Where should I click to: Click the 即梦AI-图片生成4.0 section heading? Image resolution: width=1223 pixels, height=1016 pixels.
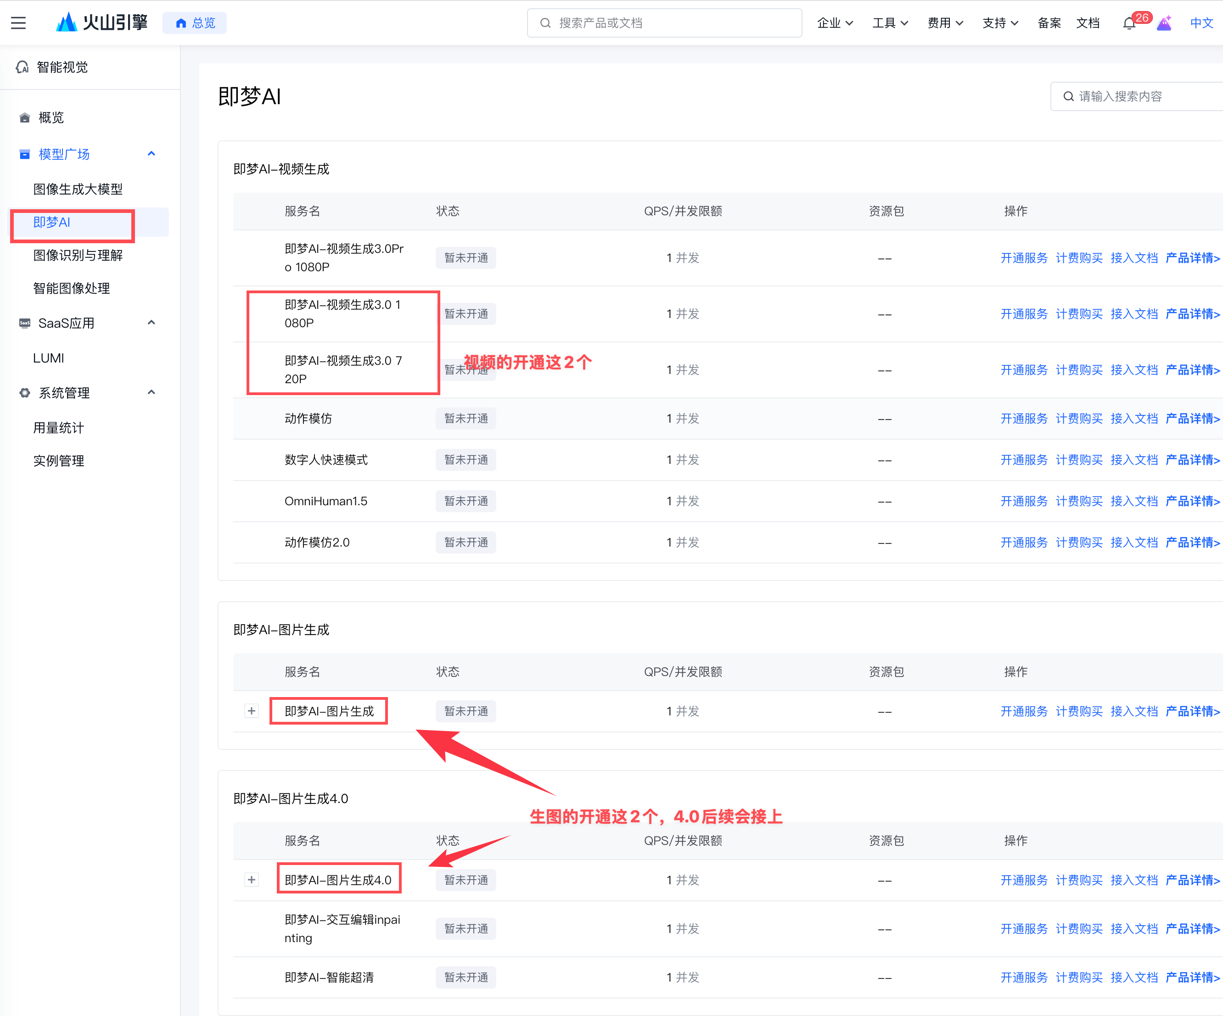pyautogui.click(x=291, y=799)
